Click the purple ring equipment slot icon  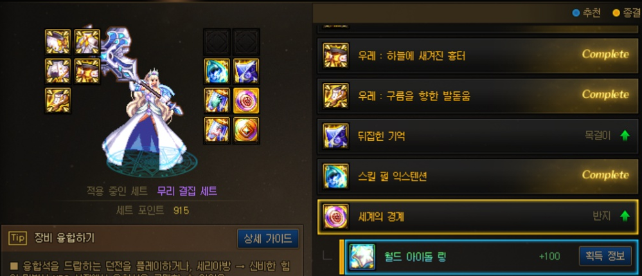coord(246,100)
